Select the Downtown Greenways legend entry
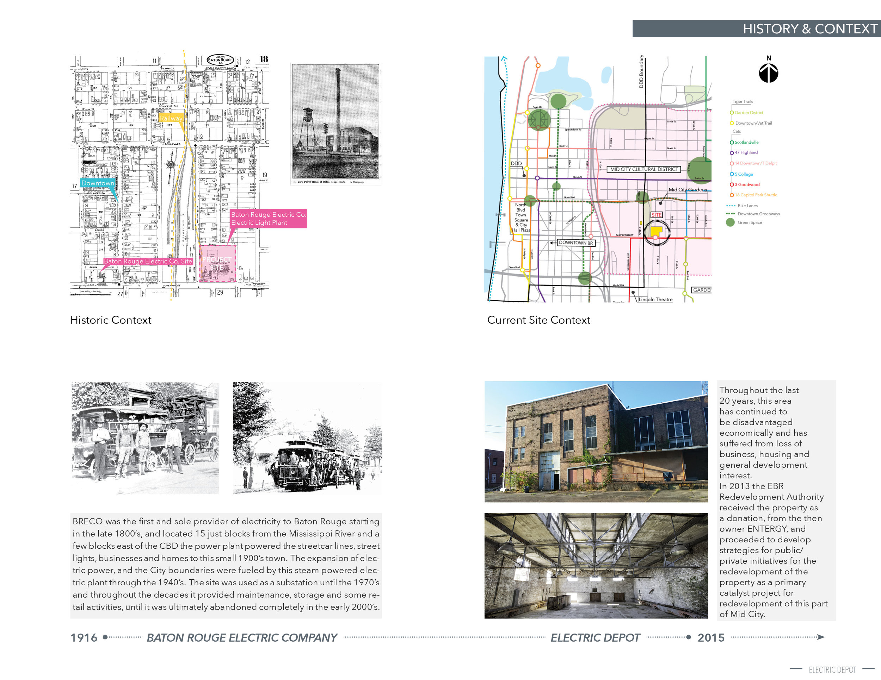Screen dimensions: 881x680 point(758,214)
